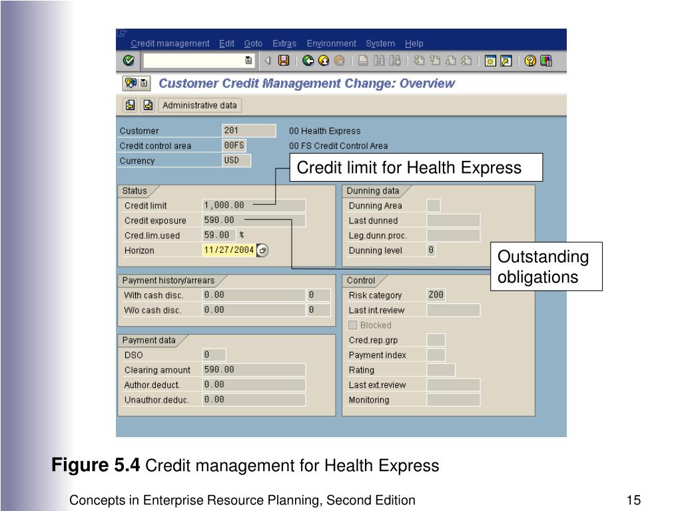Open the Administrative data view
The image size is (682, 511).
pyautogui.click(x=200, y=105)
